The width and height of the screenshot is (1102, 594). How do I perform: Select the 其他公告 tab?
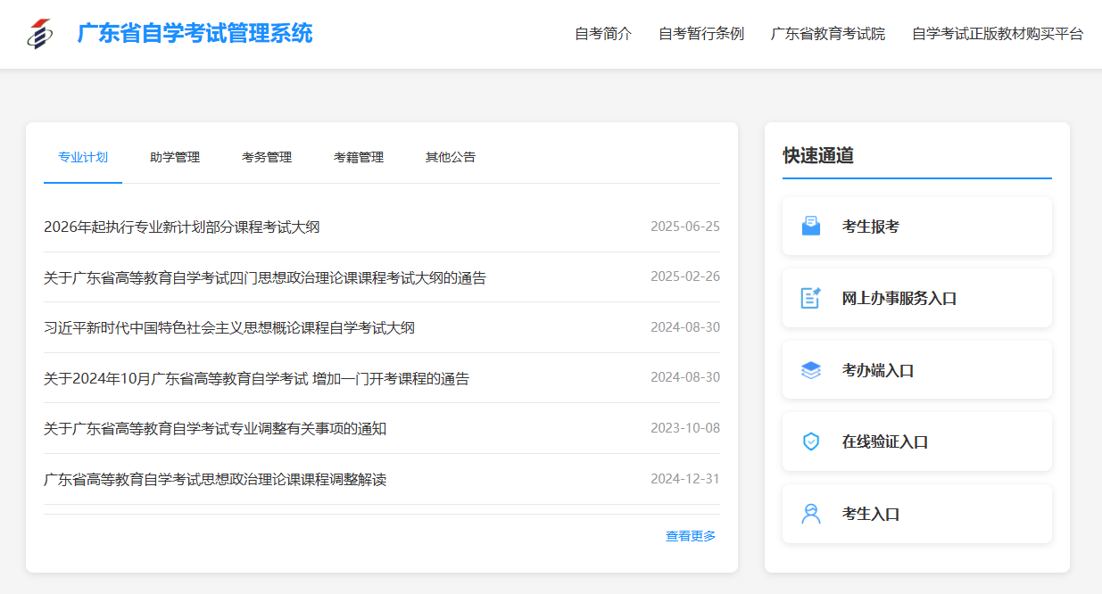pyautogui.click(x=451, y=157)
